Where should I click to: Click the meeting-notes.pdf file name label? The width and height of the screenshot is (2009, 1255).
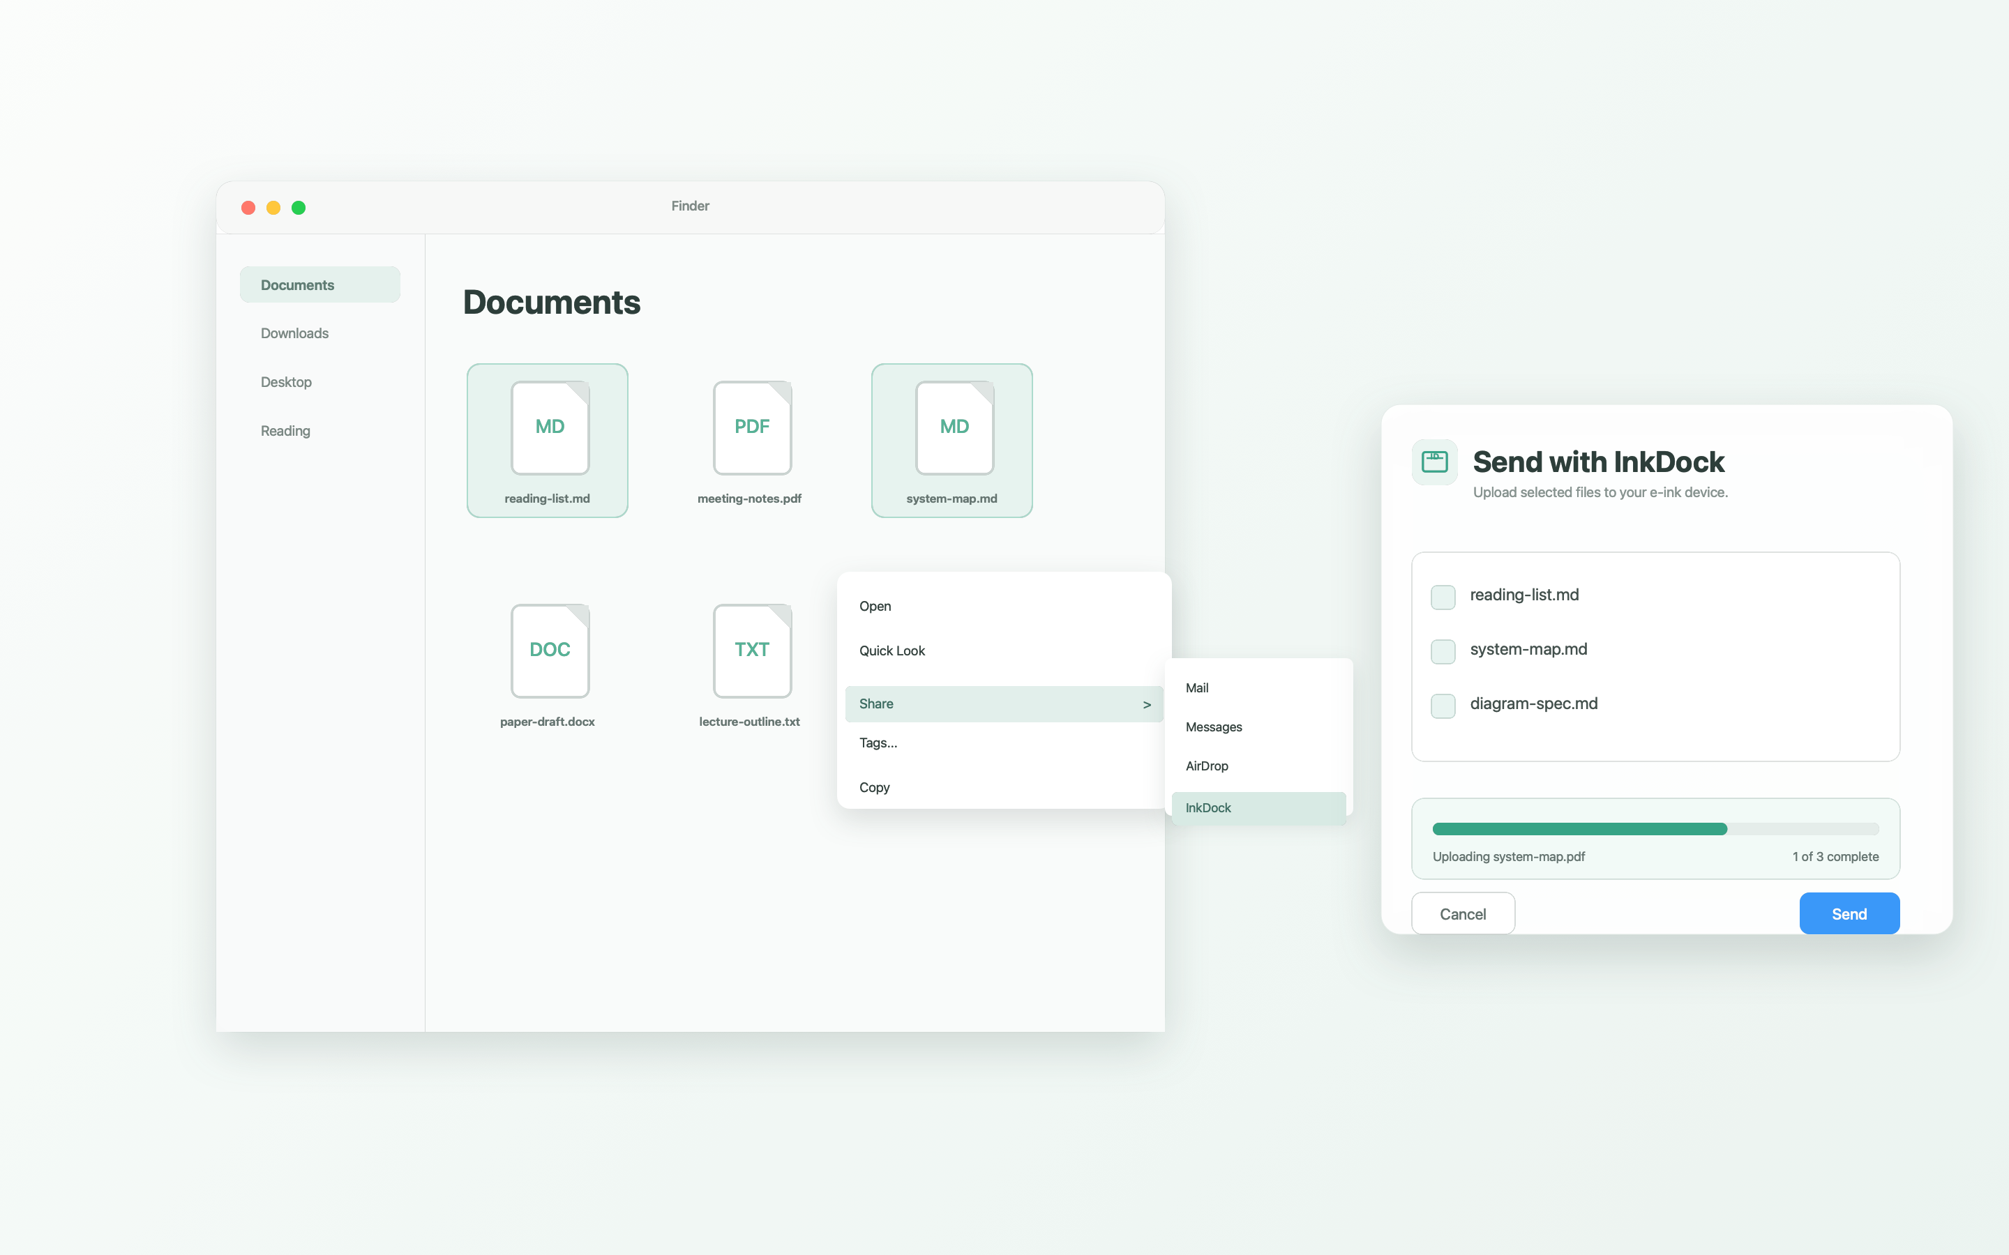[x=750, y=499]
